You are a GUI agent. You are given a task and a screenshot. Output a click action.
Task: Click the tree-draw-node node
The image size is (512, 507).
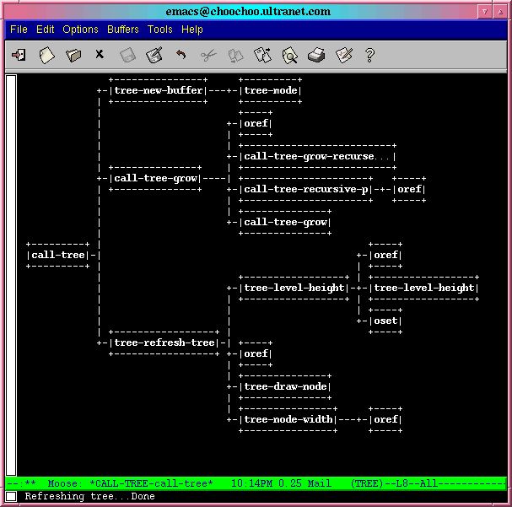pyautogui.click(x=286, y=386)
